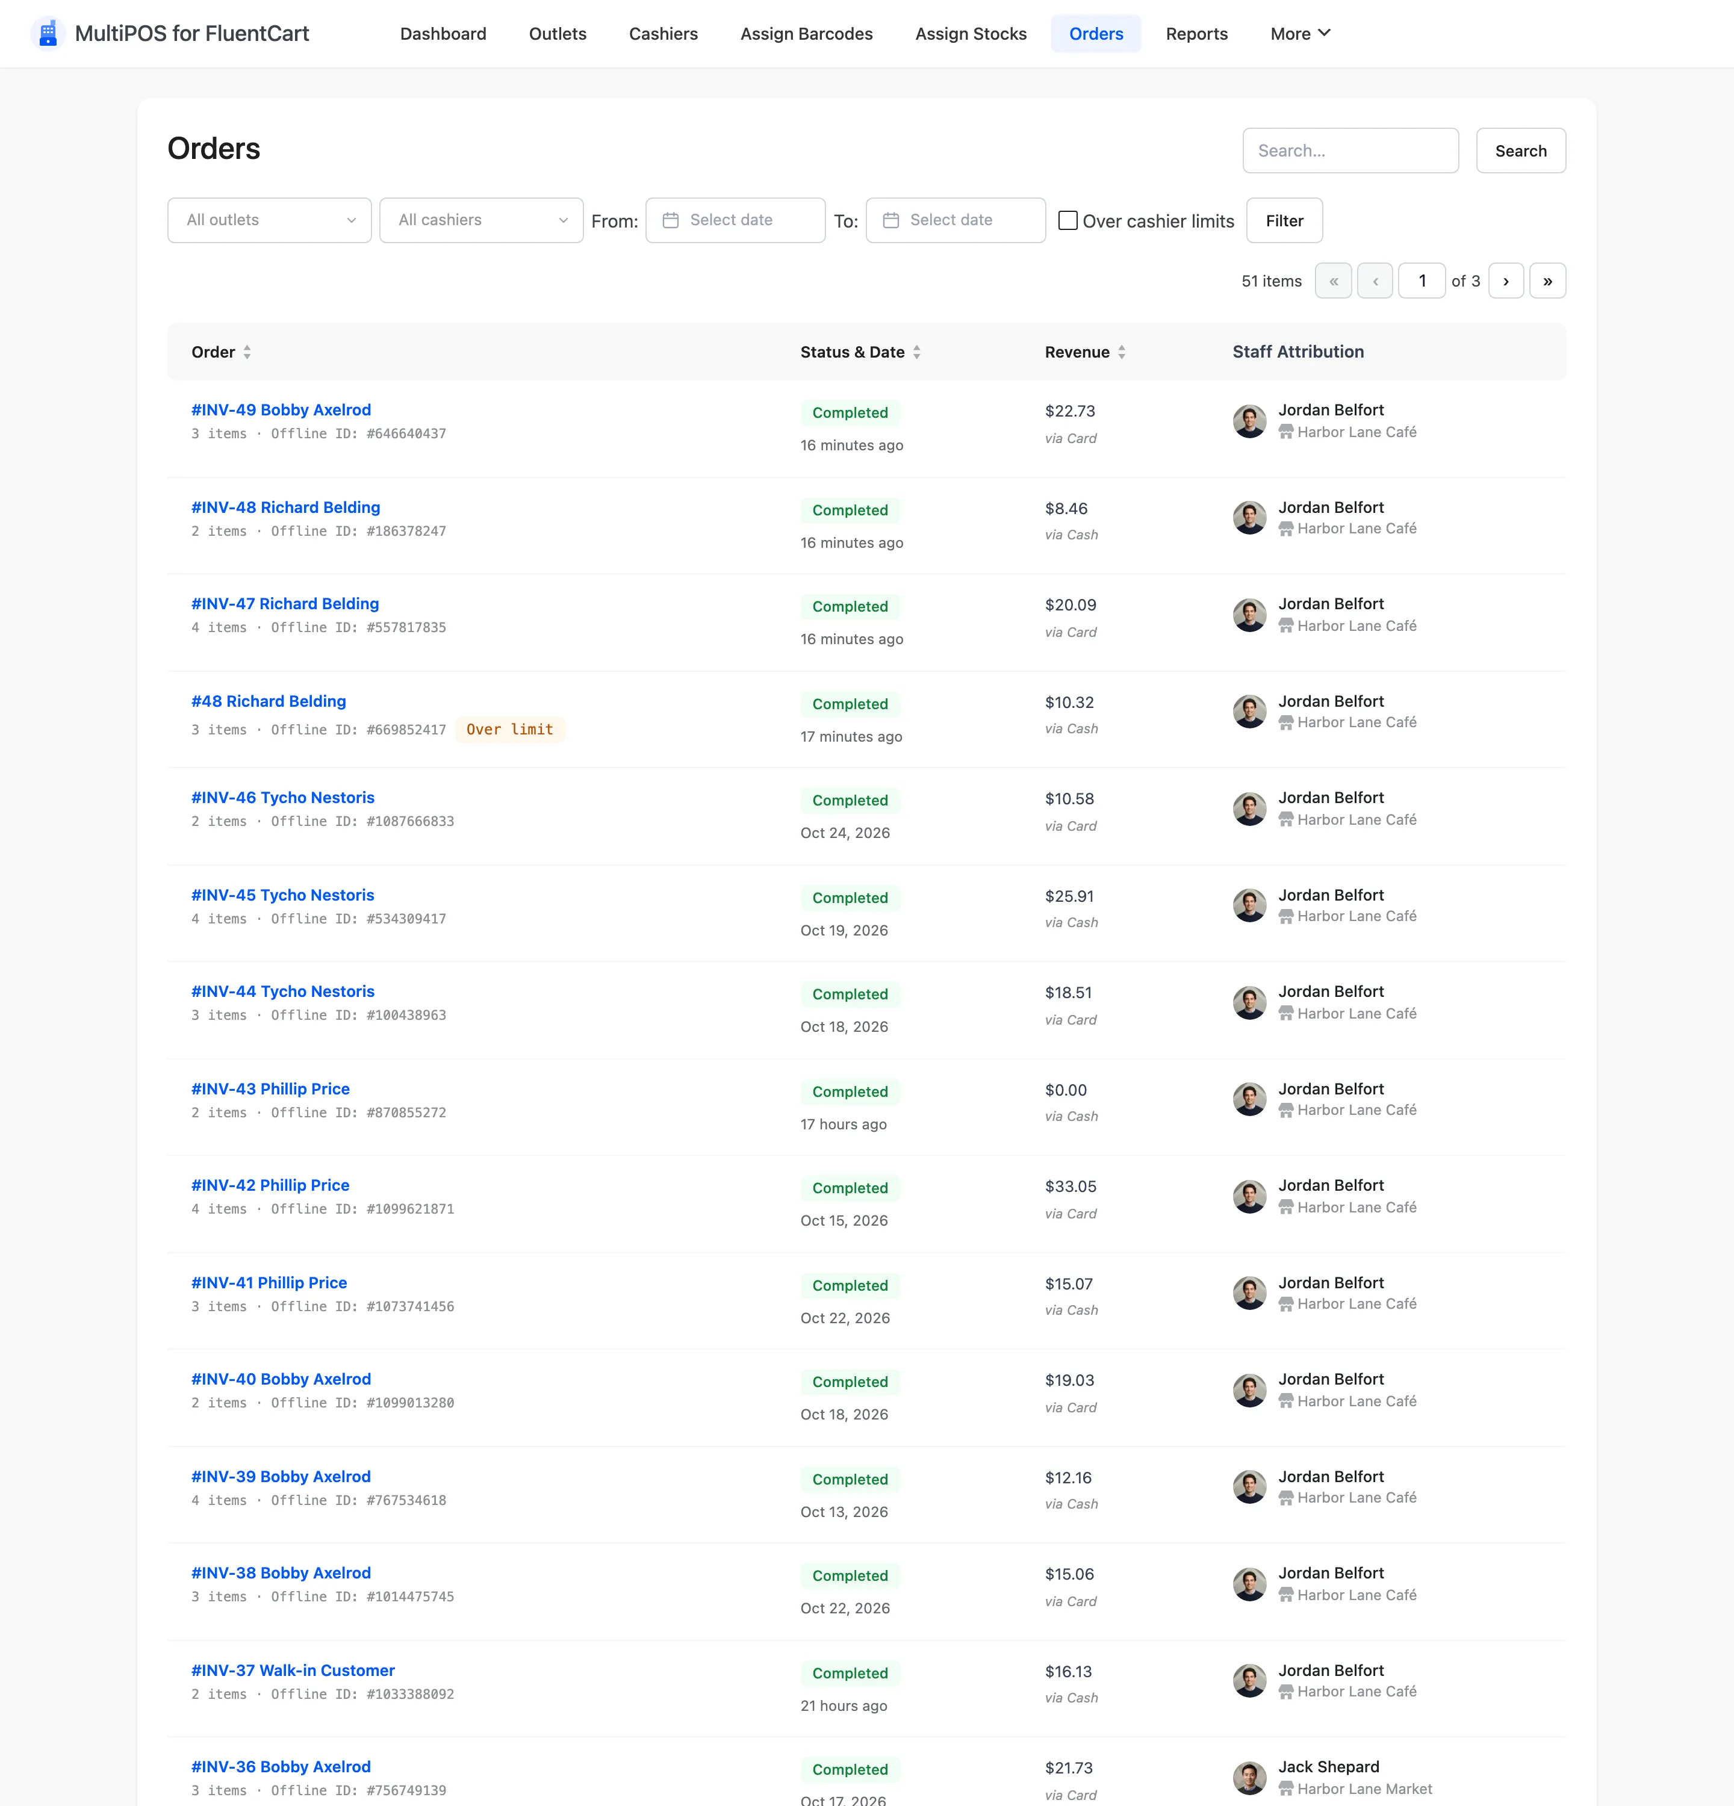Open the All outlets dropdown
The height and width of the screenshot is (1806, 1734).
(269, 220)
